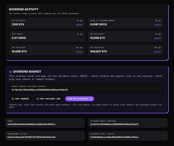Screen dimensions: 174x146
Task: Click the copy icon in Copy Address
Action: tap(13, 99)
